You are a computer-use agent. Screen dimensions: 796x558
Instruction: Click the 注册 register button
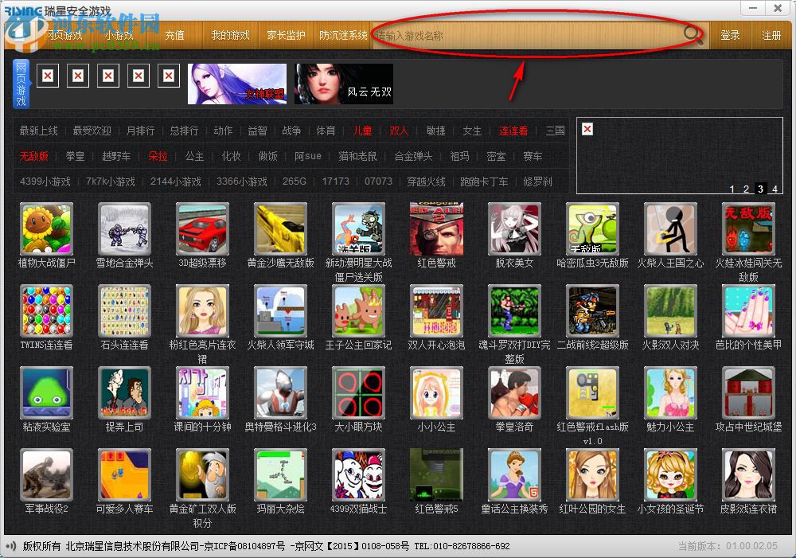point(771,35)
